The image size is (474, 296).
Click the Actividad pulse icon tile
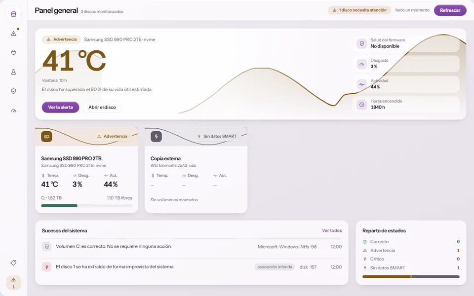tap(361, 84)
